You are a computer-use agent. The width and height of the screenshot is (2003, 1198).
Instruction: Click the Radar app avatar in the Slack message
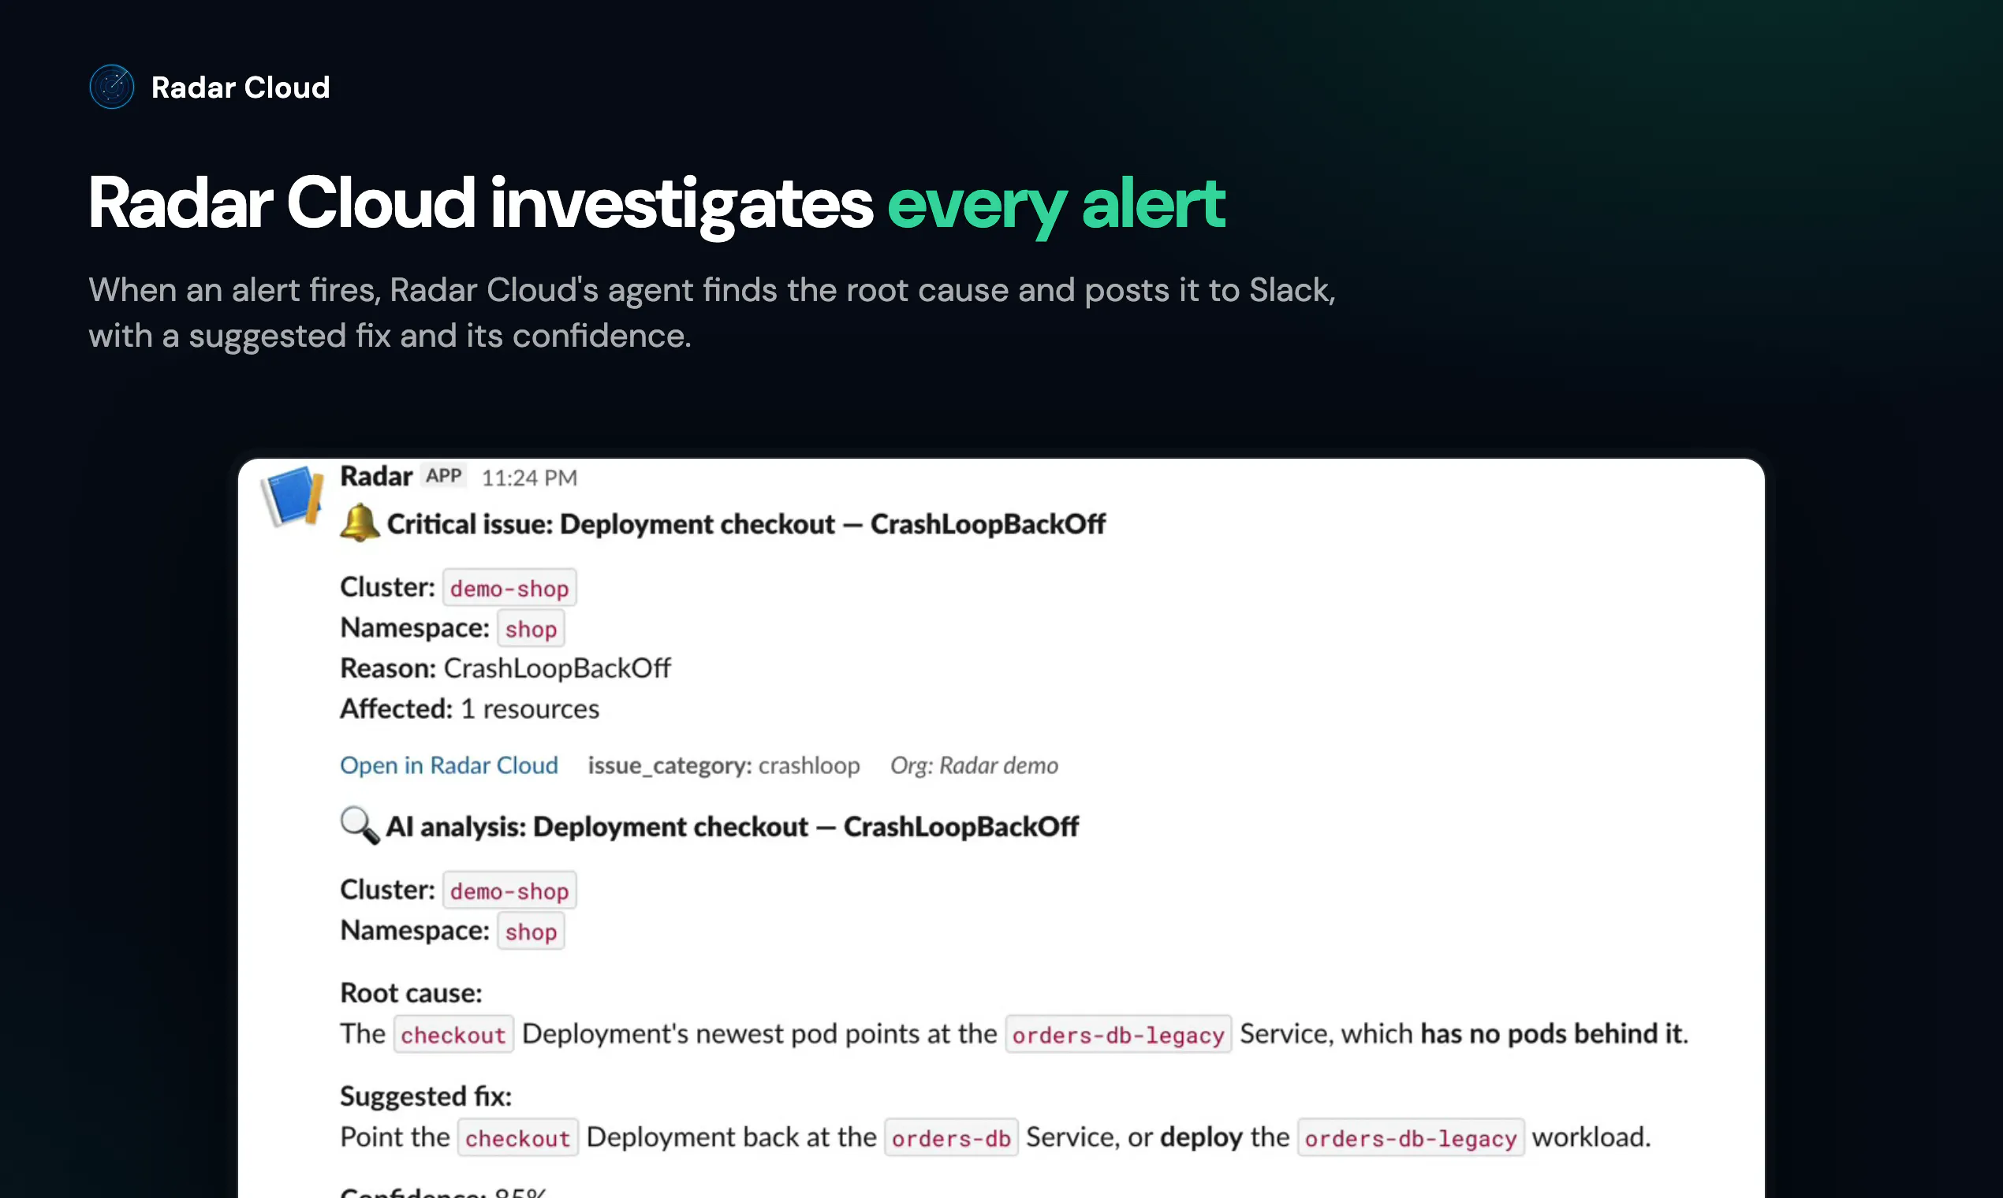[x=293, y=496]
